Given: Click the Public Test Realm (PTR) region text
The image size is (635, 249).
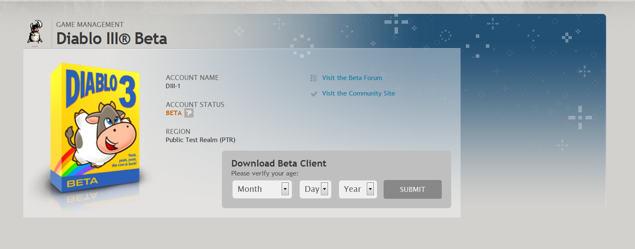Looking at the screenshot, I should tap(200, 140).
